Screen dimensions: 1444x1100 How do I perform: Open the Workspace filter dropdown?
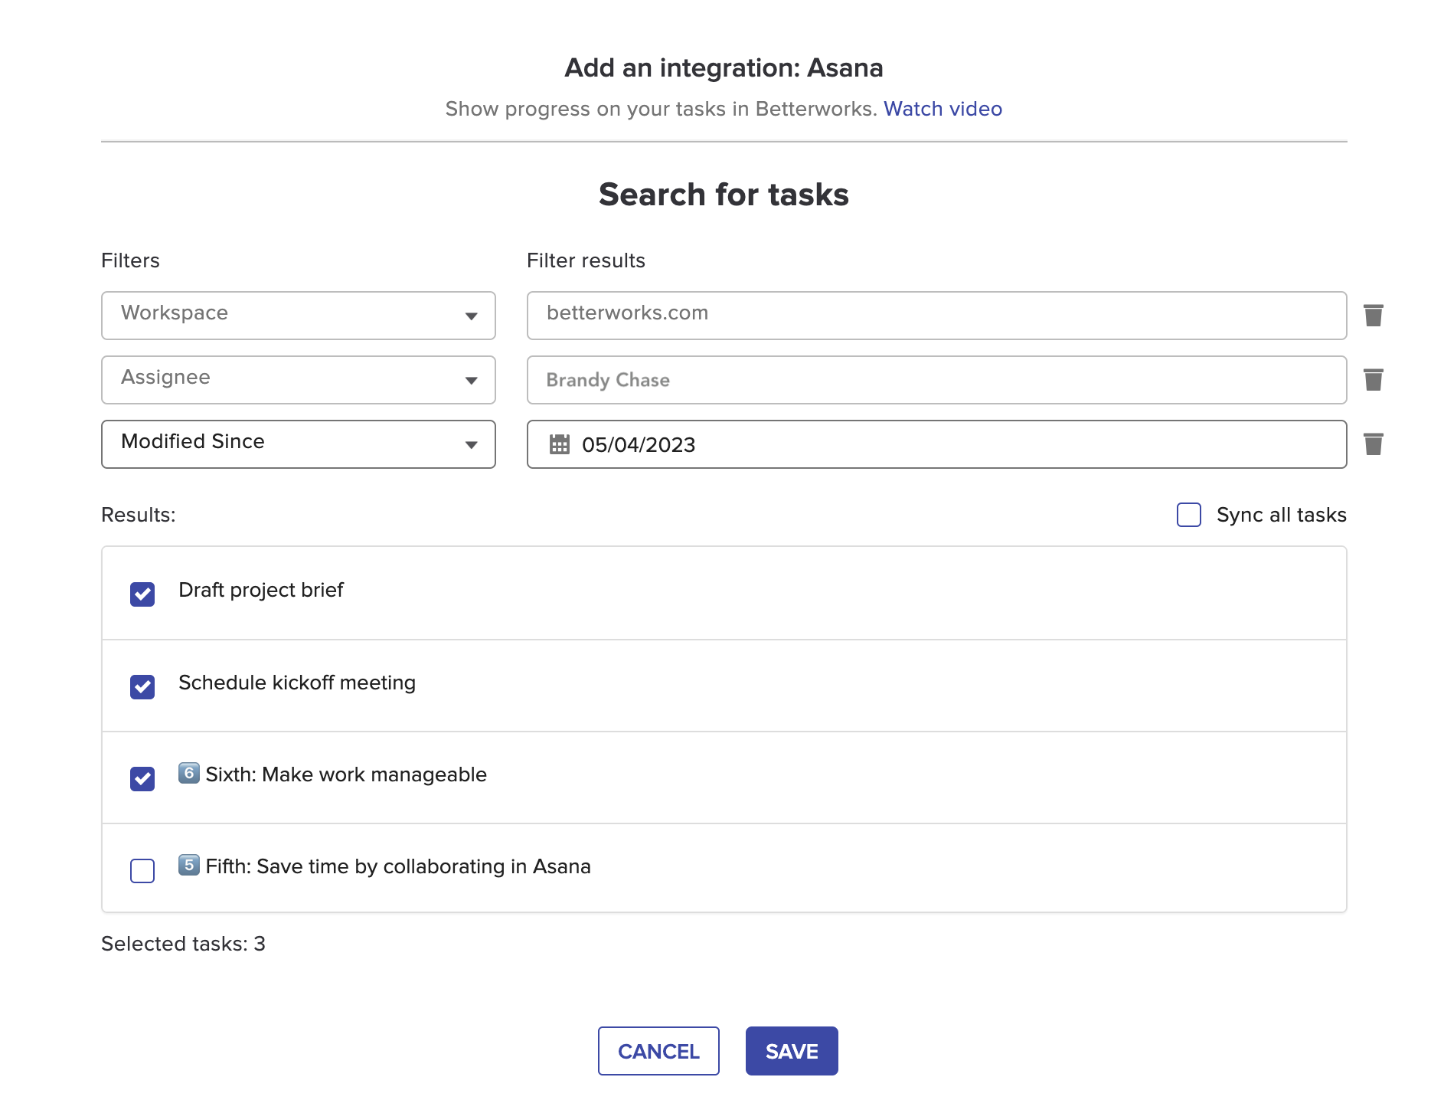(299, 316)
